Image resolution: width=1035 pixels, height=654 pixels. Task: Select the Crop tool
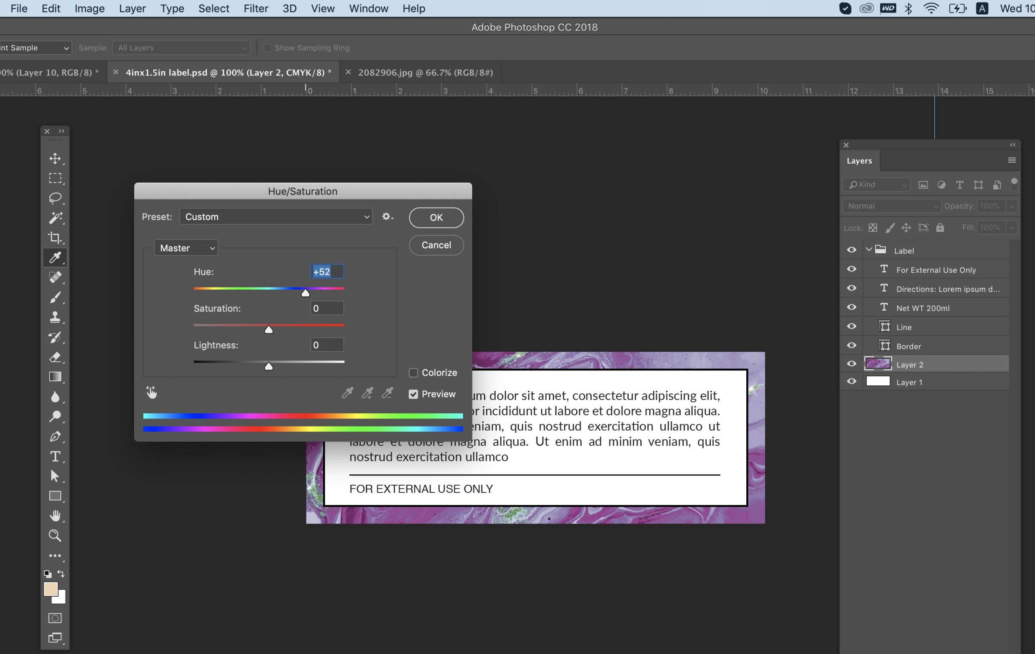click(55, 238)
